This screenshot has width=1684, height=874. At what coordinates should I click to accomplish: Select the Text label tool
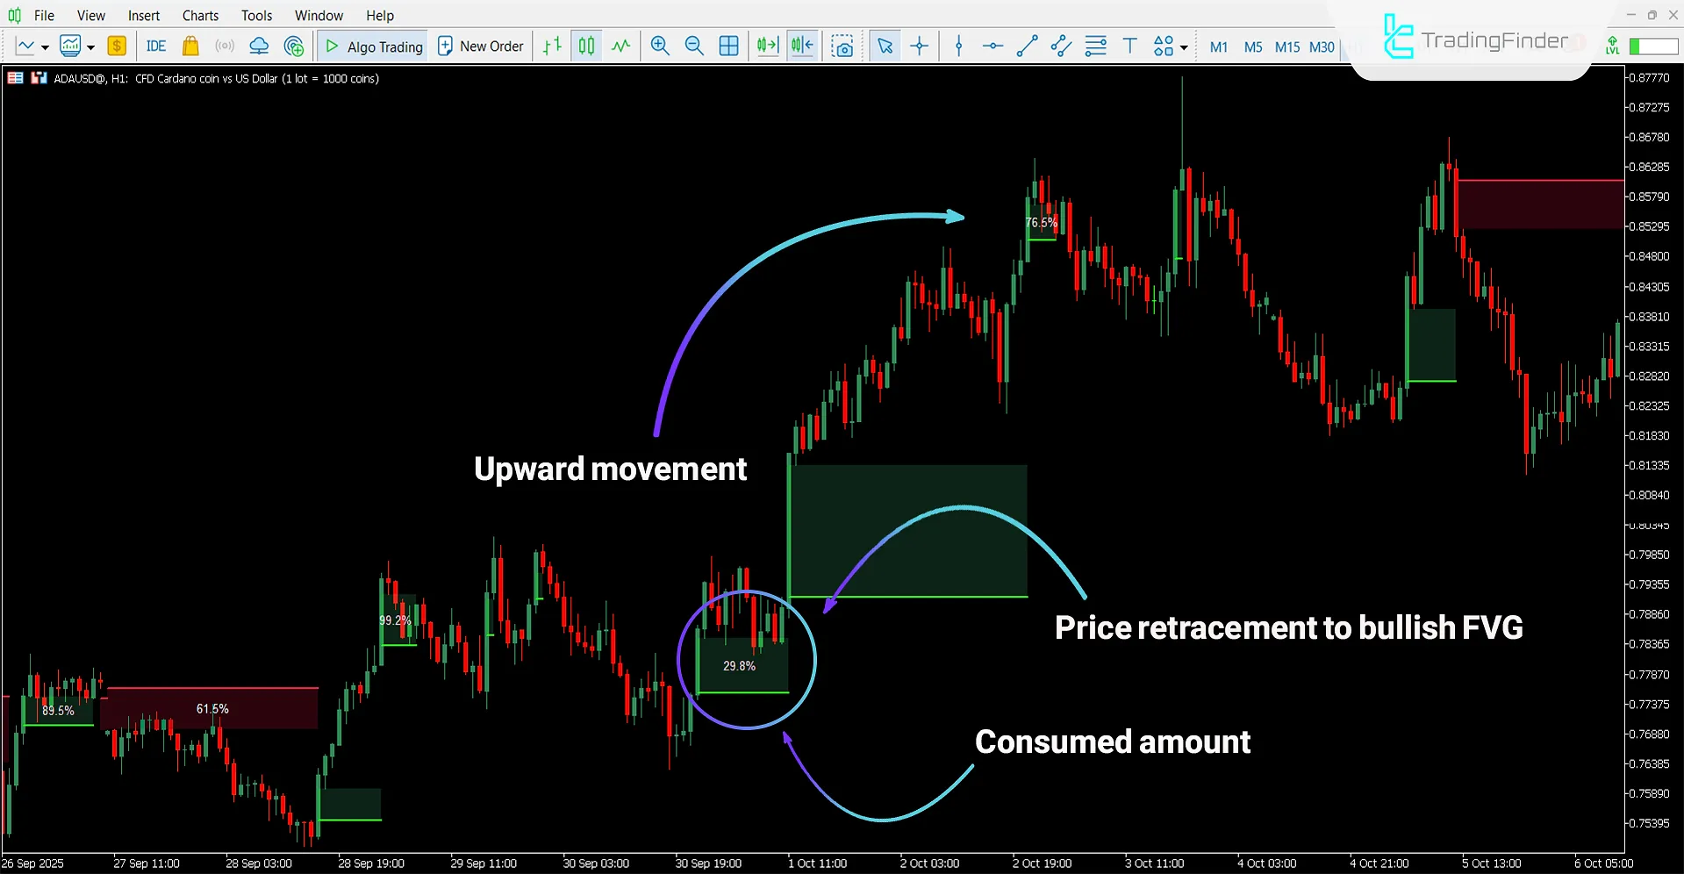1129,47
